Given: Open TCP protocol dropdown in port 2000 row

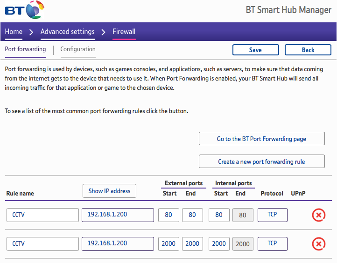Looking at the screenshot, I should click(272, 244).
